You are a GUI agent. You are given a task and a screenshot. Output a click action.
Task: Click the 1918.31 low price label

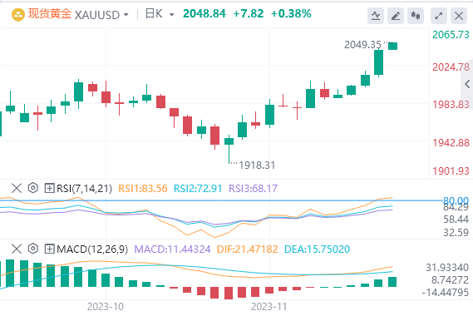click(x=257, y=165)
